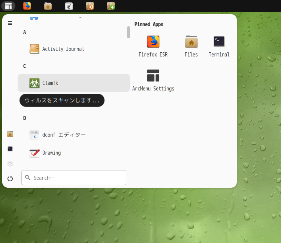
Task: Open ArcMenu Settings pinned app
Action: [x=153, y=80]
